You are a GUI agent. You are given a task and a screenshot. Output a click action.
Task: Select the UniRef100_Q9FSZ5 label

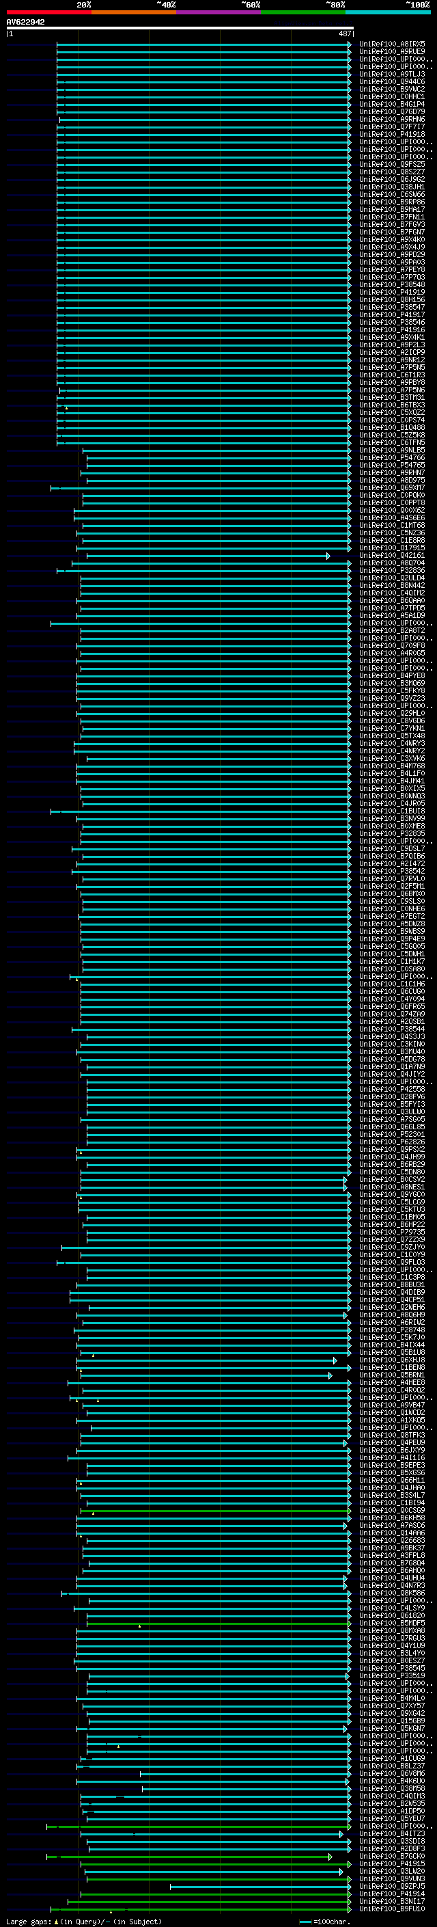click(x=392, y=165)
